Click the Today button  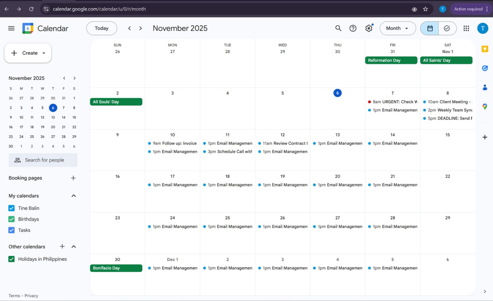pos(102,28)
